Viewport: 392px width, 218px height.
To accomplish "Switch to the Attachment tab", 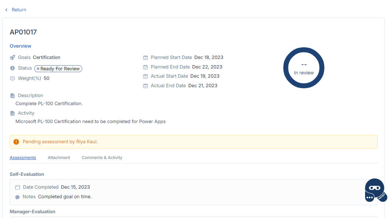I will pos(59,158).
